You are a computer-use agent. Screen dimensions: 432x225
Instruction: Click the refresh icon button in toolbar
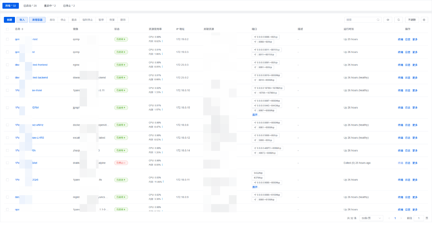pos(398,20)
